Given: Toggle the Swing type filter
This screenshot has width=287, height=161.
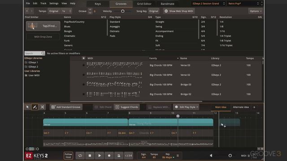Looking at the screenshot, I should pyautogui.click(x=159, y=26).
